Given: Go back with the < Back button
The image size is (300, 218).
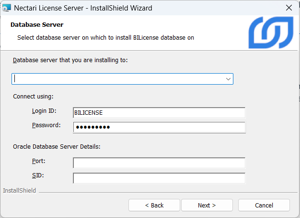Looking at the screenshot, I should [154, 205].
